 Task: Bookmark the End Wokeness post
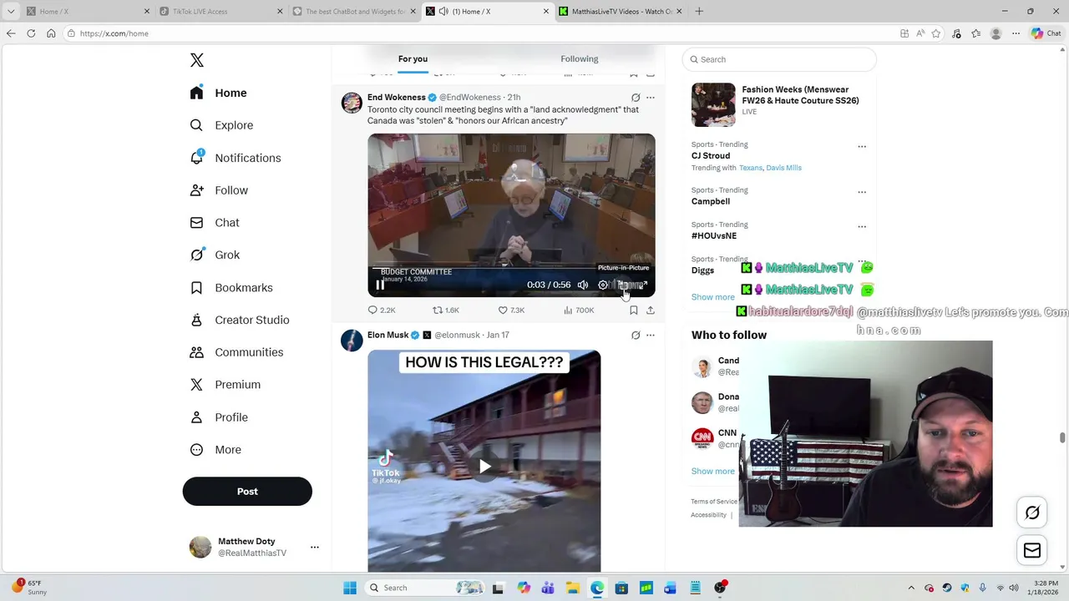(634, 310)
